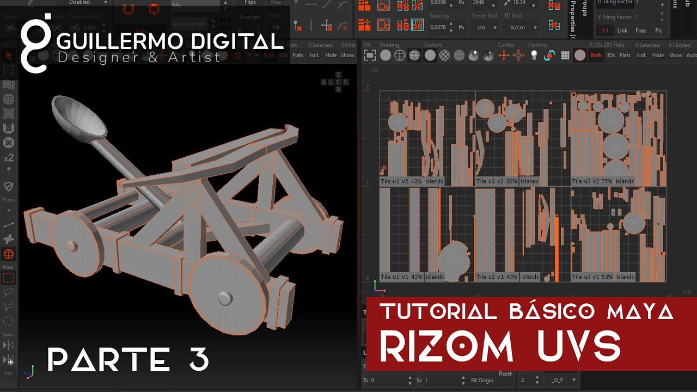Click Show in the UV panel toolbar
The height and width of the screenshot is (392, 697).
point(676,56)
